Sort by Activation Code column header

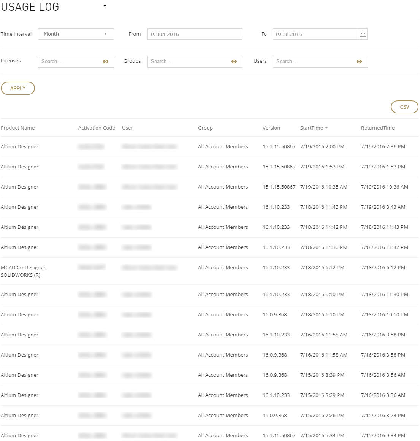[97, 128]
